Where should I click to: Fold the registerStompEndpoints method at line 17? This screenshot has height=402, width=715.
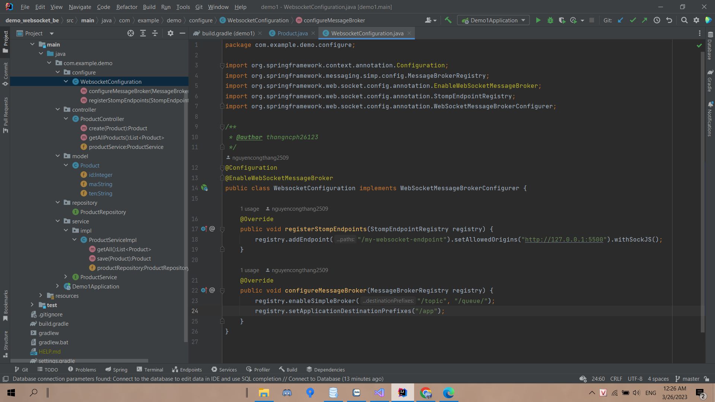coord(222,229)
